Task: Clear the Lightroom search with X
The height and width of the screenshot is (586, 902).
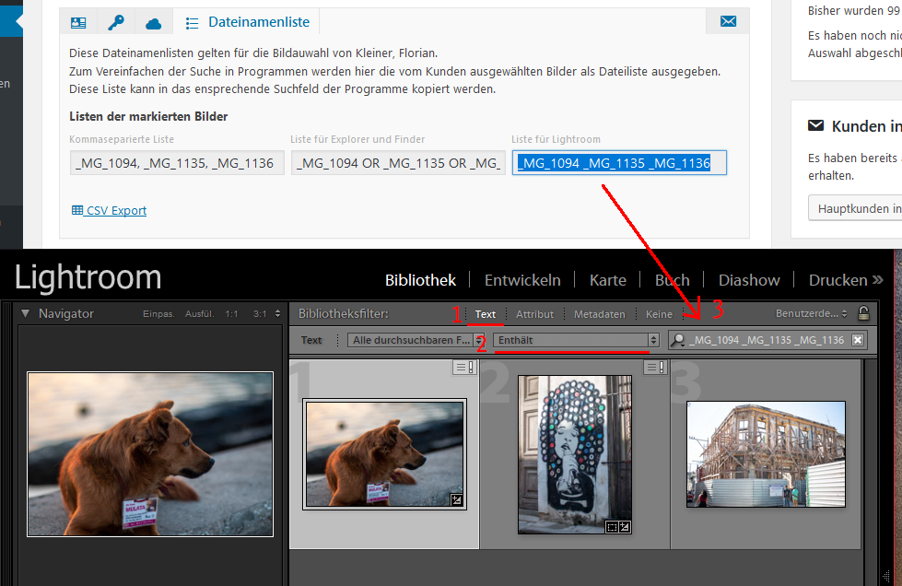Action: 858,340
